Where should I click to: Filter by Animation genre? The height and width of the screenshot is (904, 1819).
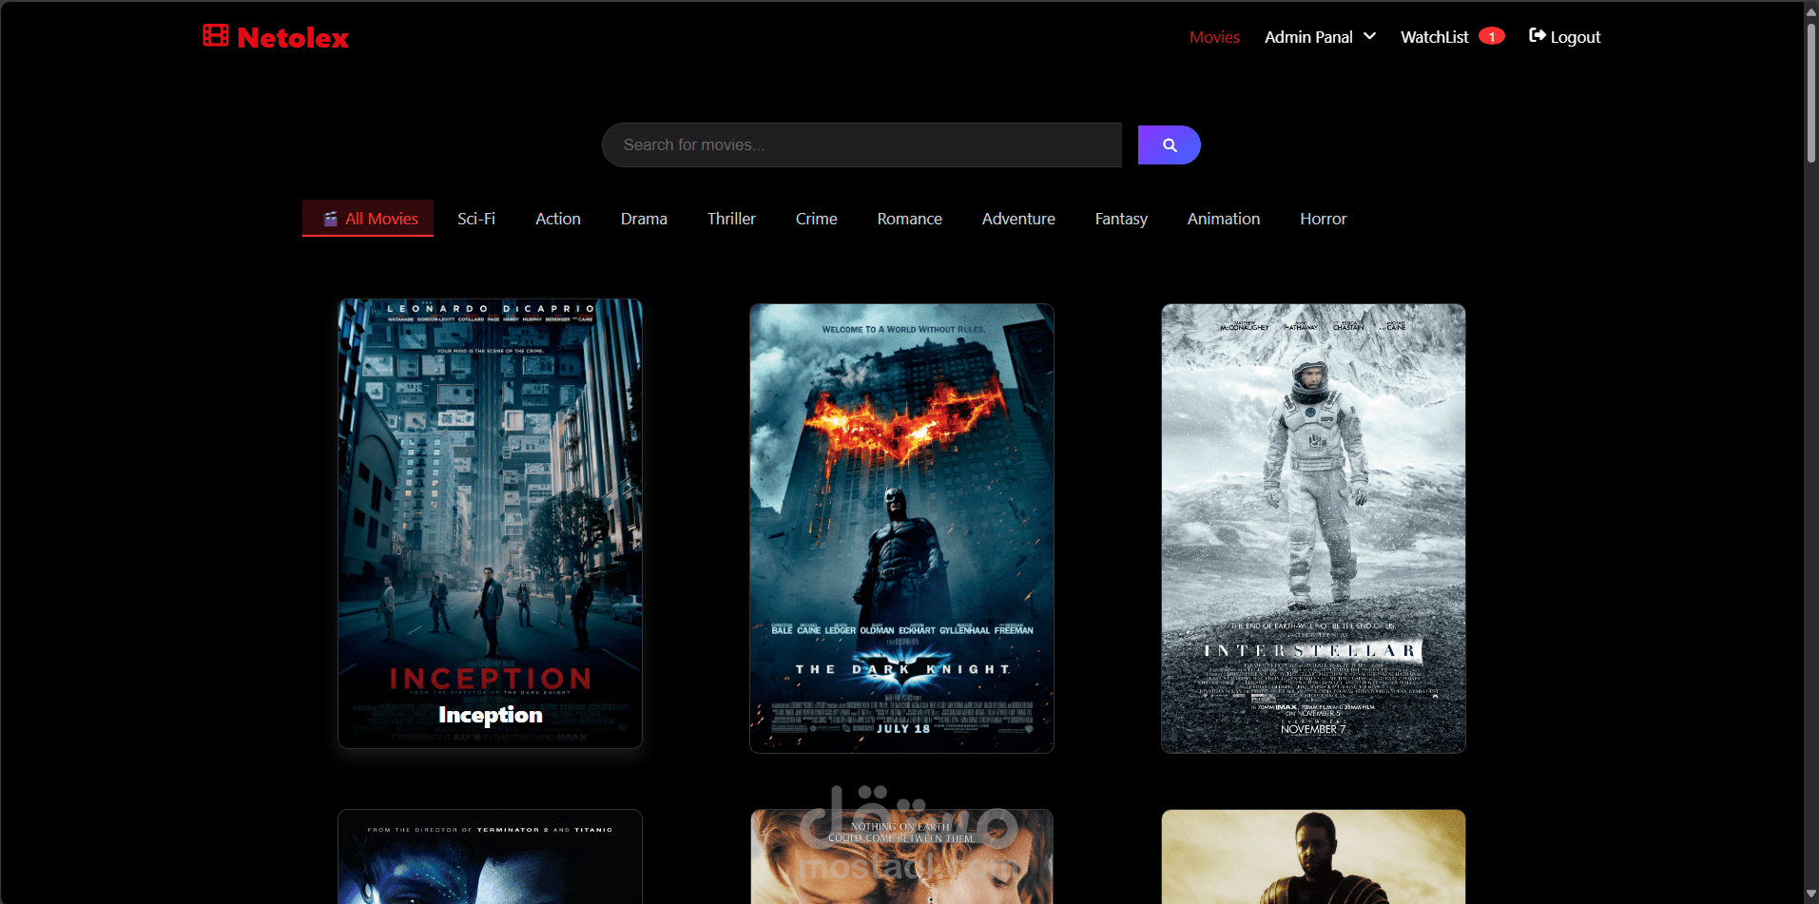1224,219
